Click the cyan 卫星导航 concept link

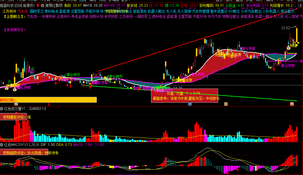coord(78,11)
